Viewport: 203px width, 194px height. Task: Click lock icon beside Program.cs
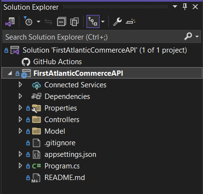click(x=28, y=166)
